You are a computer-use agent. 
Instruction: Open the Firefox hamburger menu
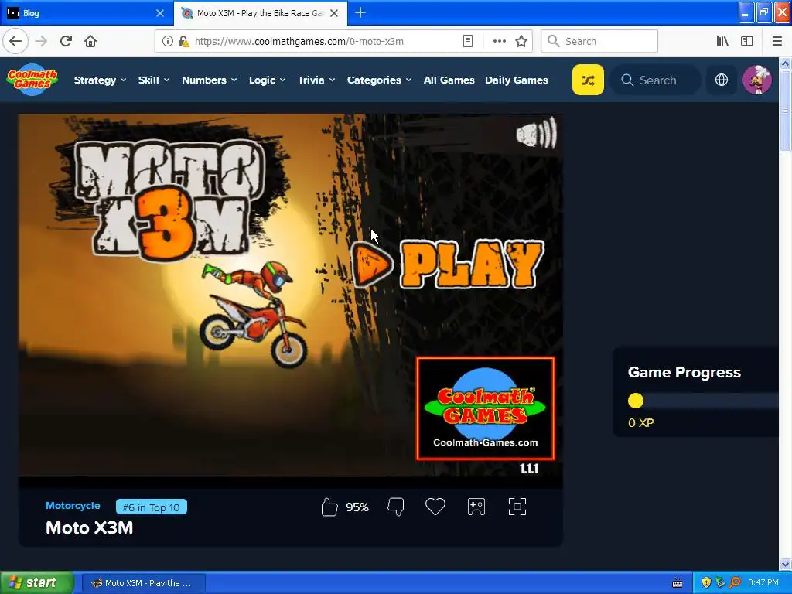tap(777, 41)
